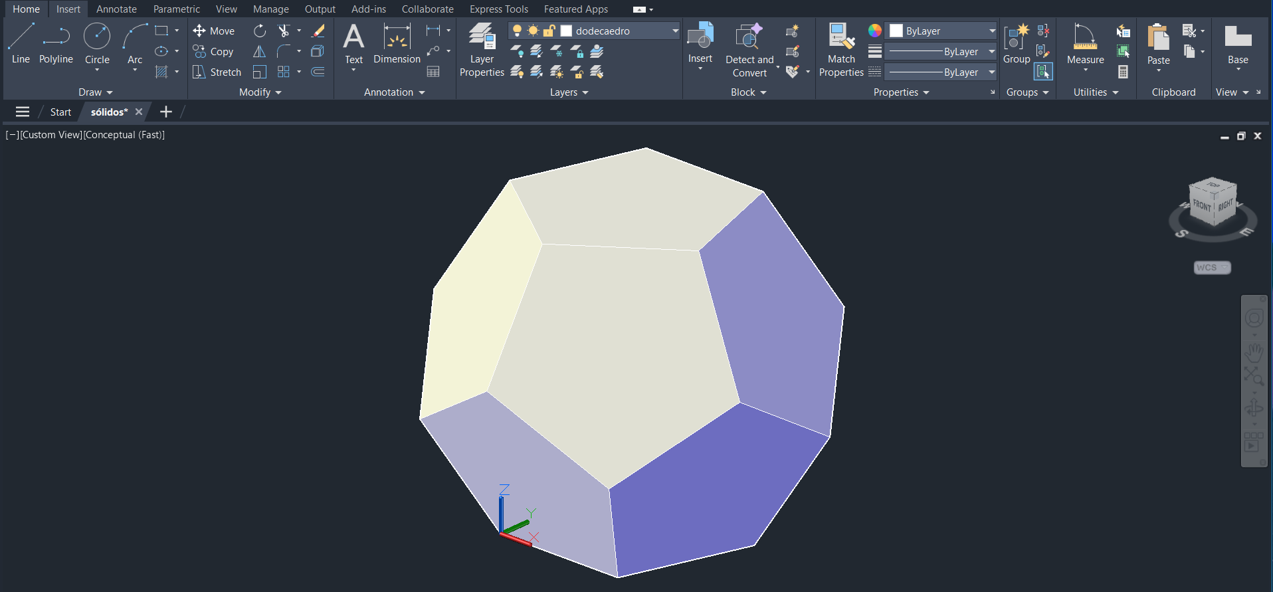Screen dimensions: 1273x592
Task: Select the Hatch tool icon
Action: click(x=161, y=72)
